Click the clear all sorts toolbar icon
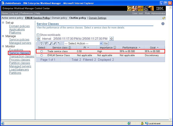Viewport: 173px width, 126px height. coord(55,43)
